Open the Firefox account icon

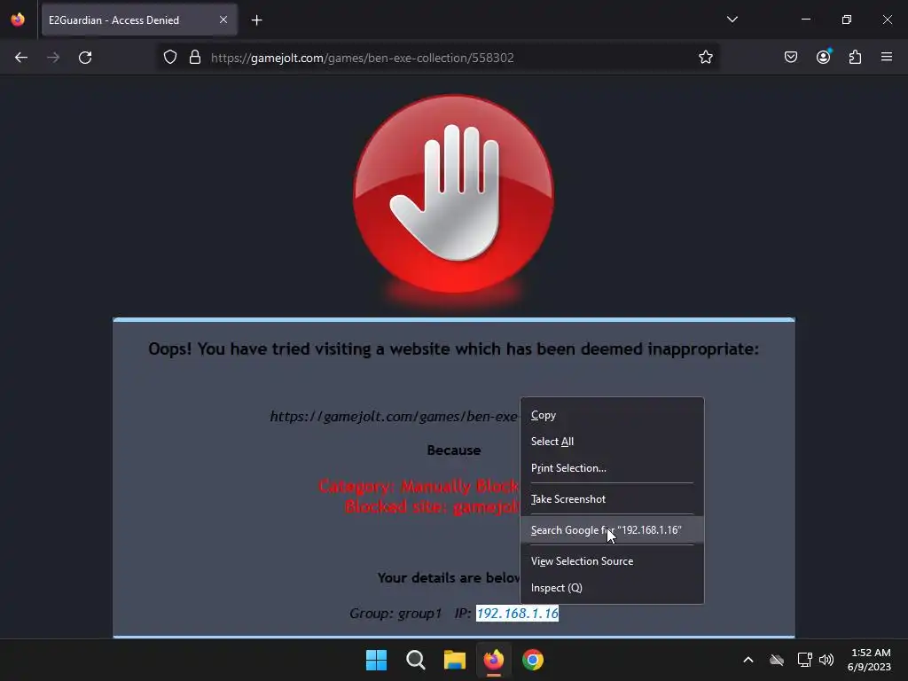pos(823,57)
